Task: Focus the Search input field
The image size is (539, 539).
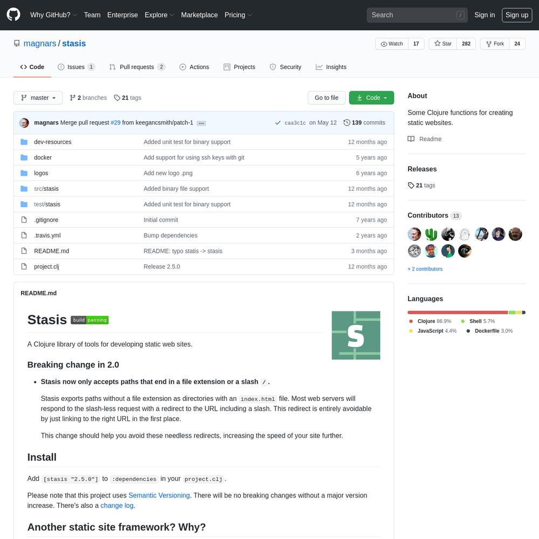Action: click(417, 15)
